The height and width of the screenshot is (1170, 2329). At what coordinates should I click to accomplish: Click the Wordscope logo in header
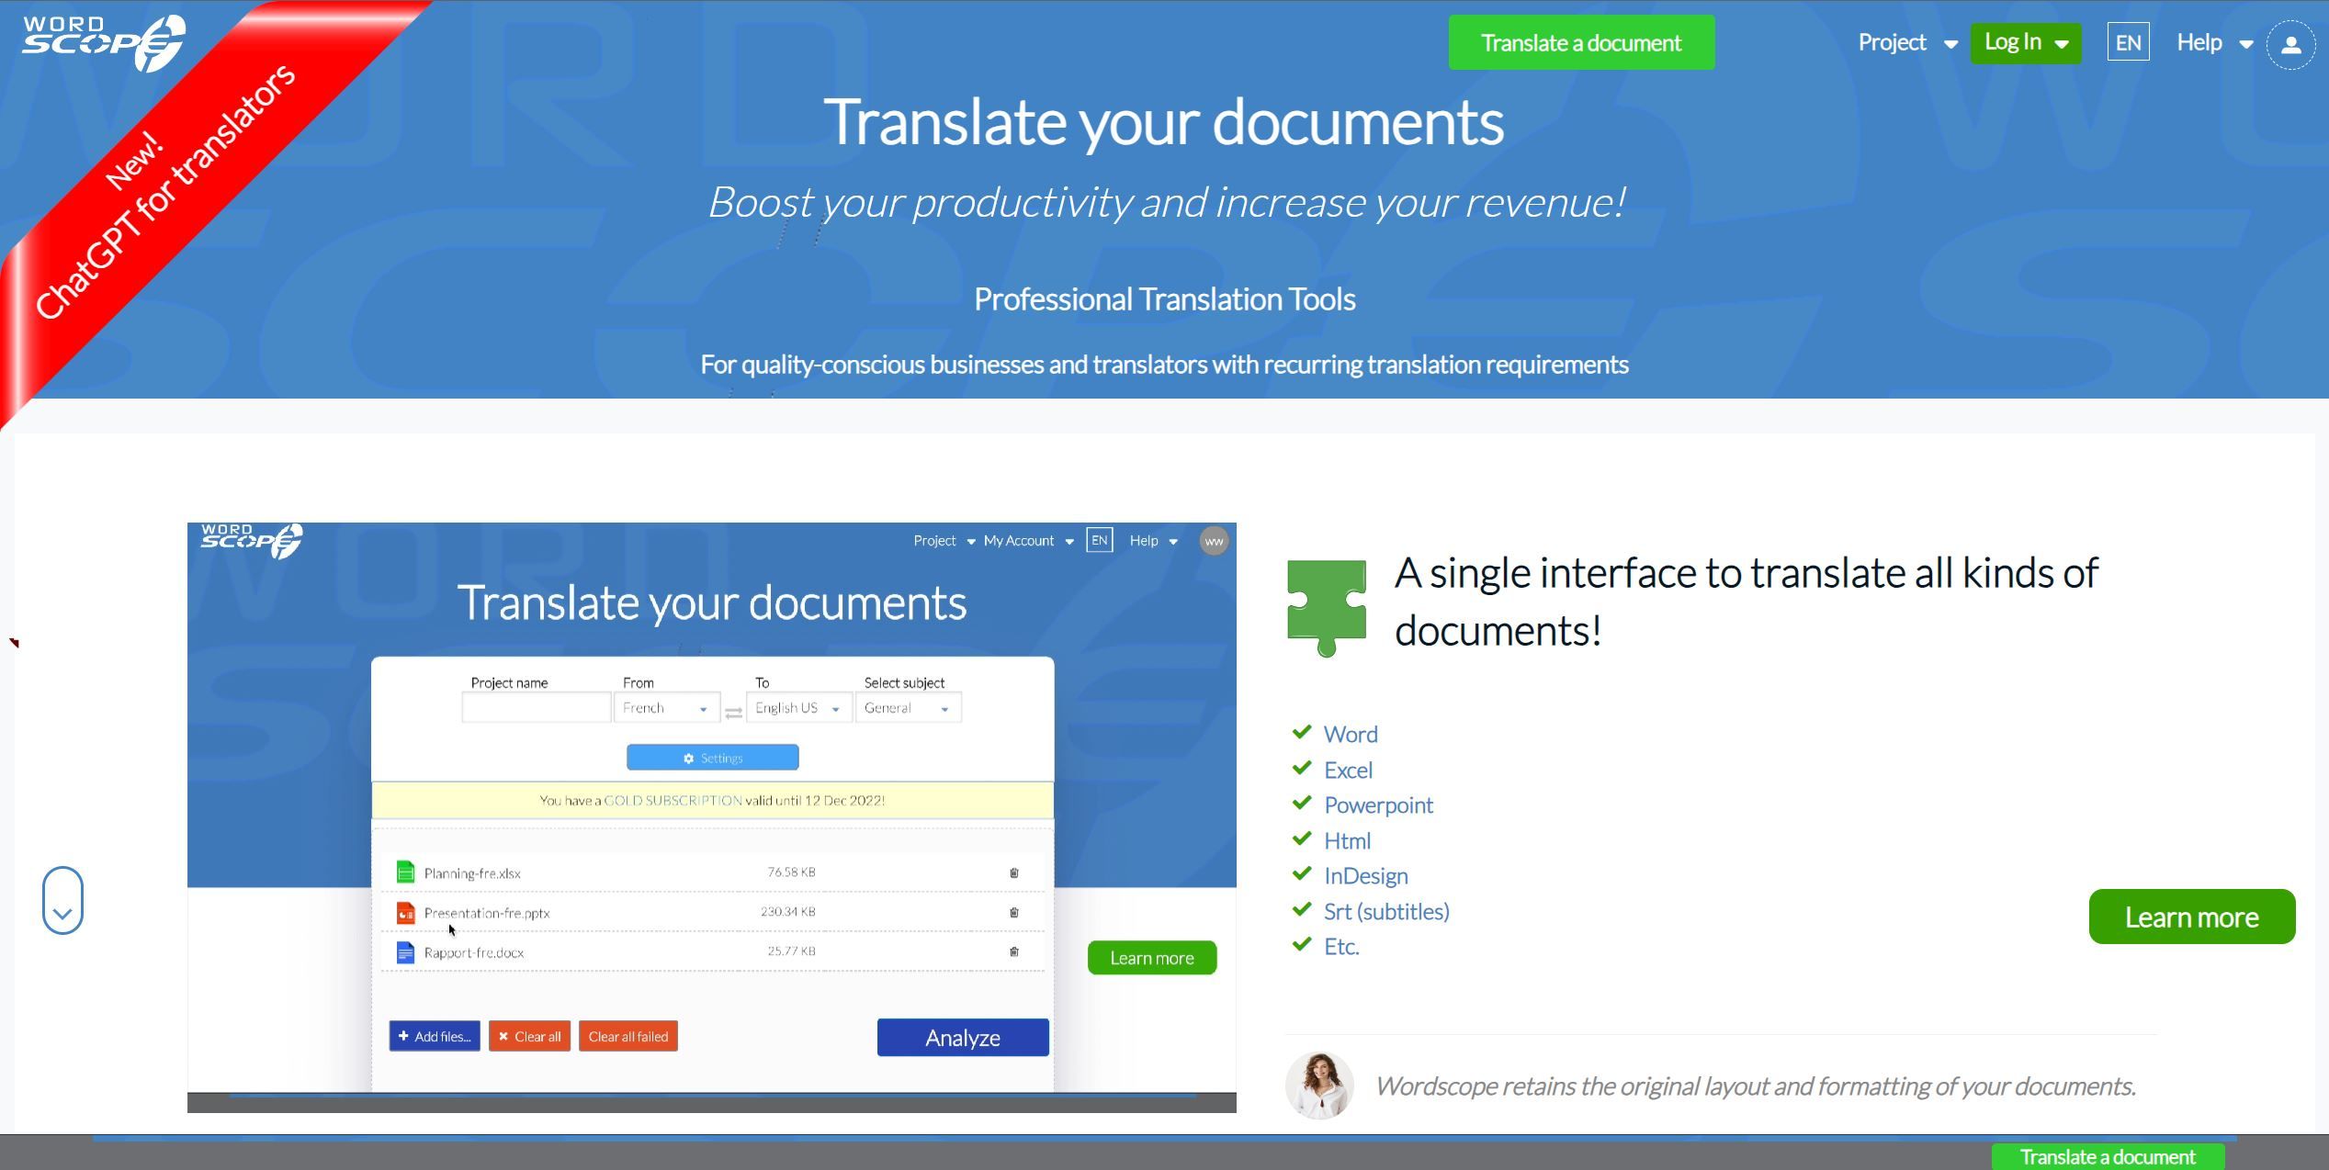(x=103, y=42)
